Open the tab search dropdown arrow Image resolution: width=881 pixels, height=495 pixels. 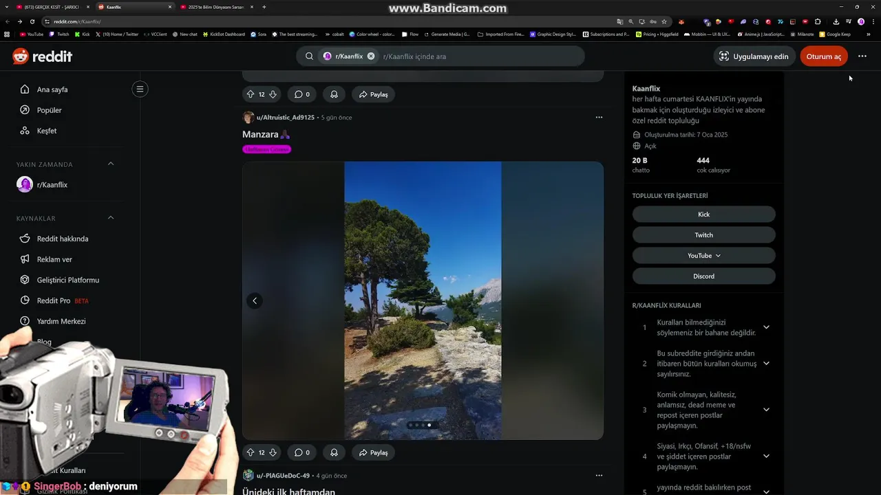tap(6, 7)
